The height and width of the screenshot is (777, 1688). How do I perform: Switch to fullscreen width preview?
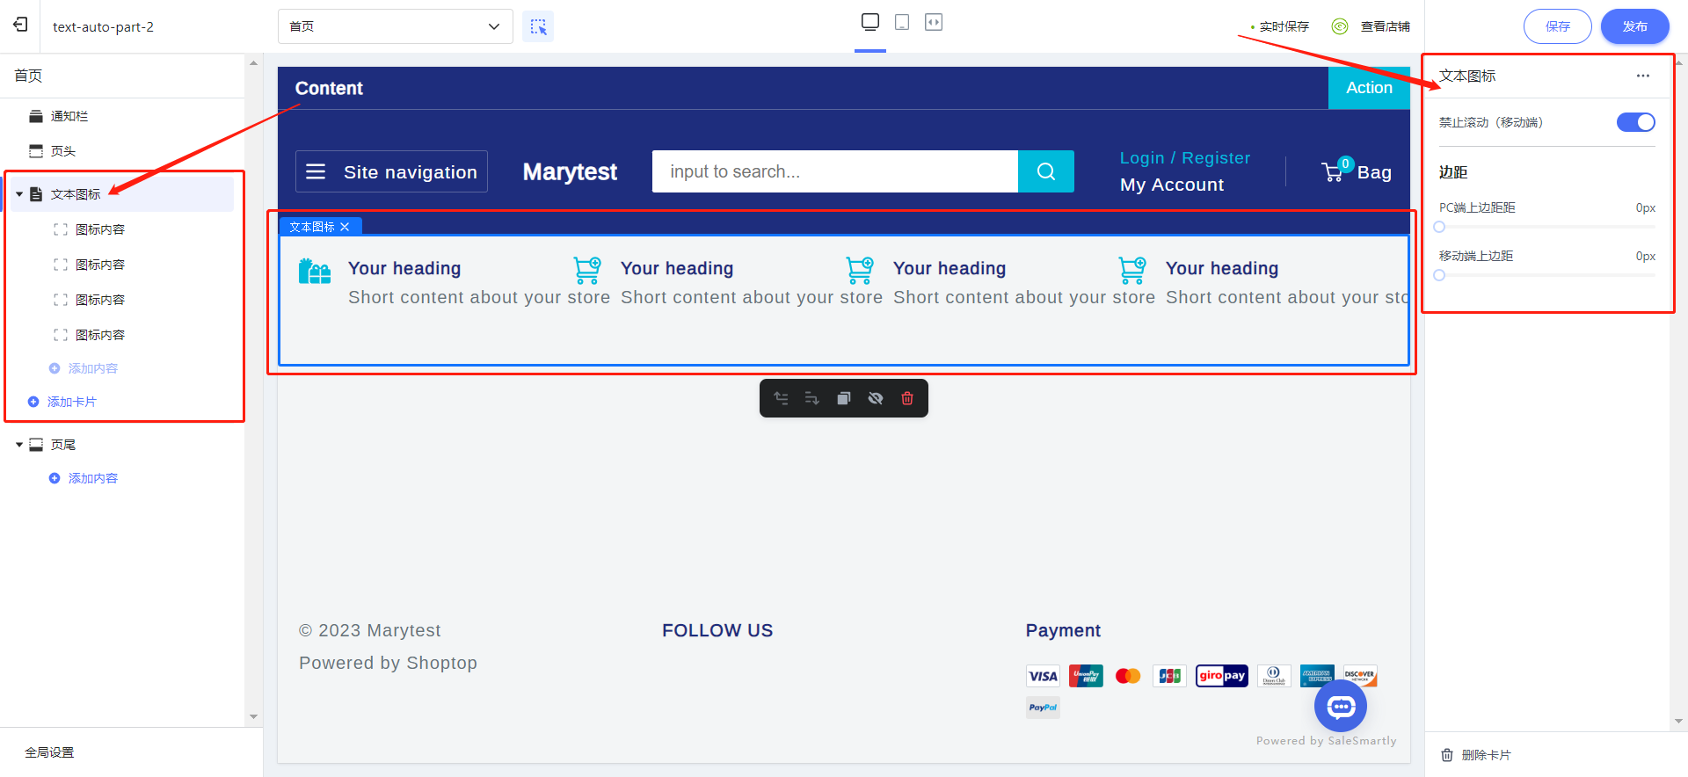coord(934,22)
